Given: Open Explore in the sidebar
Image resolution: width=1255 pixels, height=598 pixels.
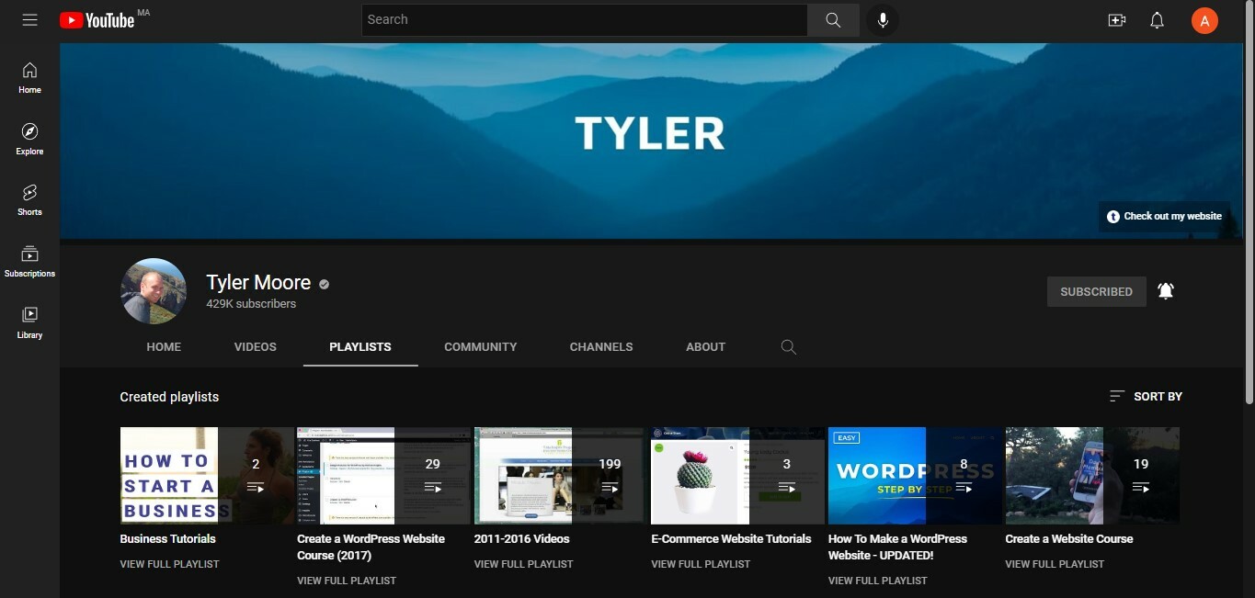Looking at the screenshot, I should point(29,139).
